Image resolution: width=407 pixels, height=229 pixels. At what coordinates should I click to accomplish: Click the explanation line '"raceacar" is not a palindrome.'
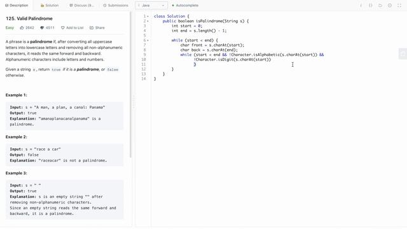[72, 161]
